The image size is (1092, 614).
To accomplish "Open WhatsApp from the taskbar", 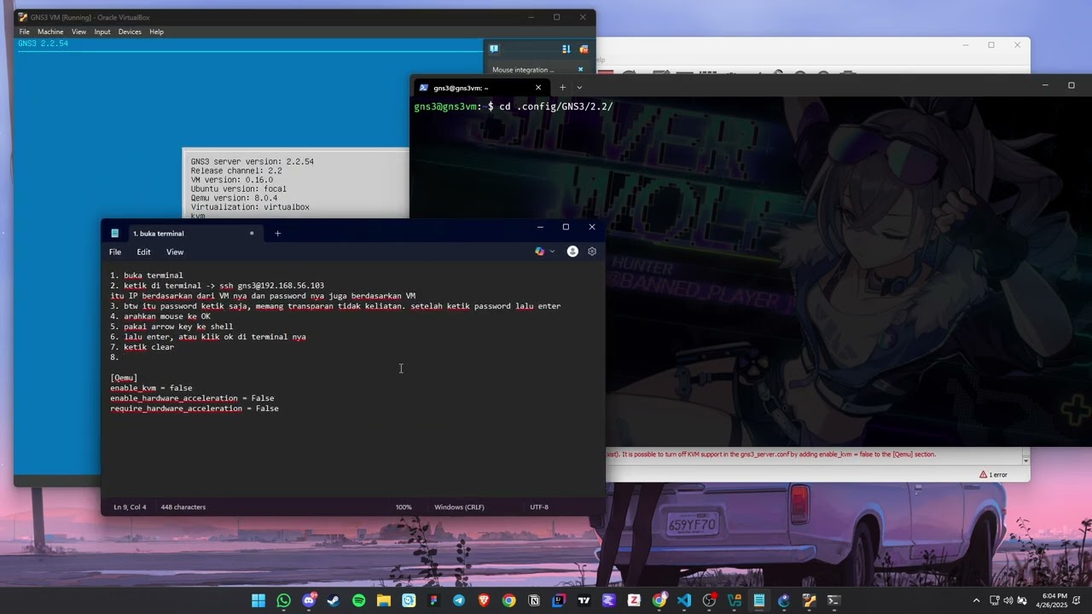I will coord(283,600).
